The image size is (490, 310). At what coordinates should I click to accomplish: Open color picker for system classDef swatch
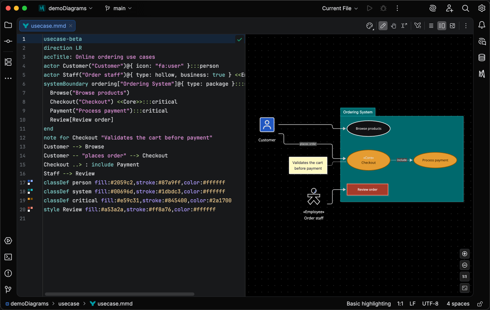pyautogui.click(x=30, y=191)
